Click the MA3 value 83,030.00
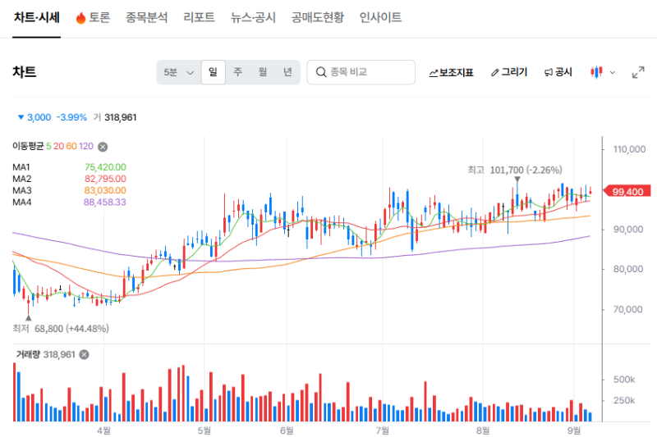The image size is (657, 437). [x=105, y=191]
